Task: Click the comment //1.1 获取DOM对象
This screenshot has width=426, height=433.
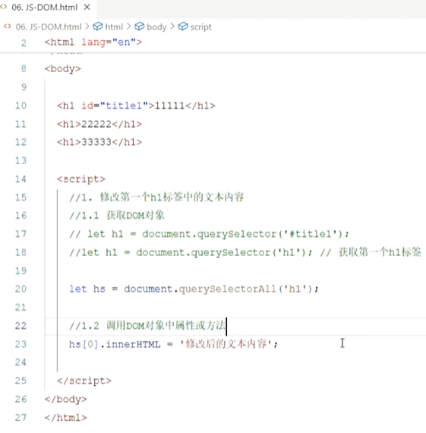Action: point(117,216)
